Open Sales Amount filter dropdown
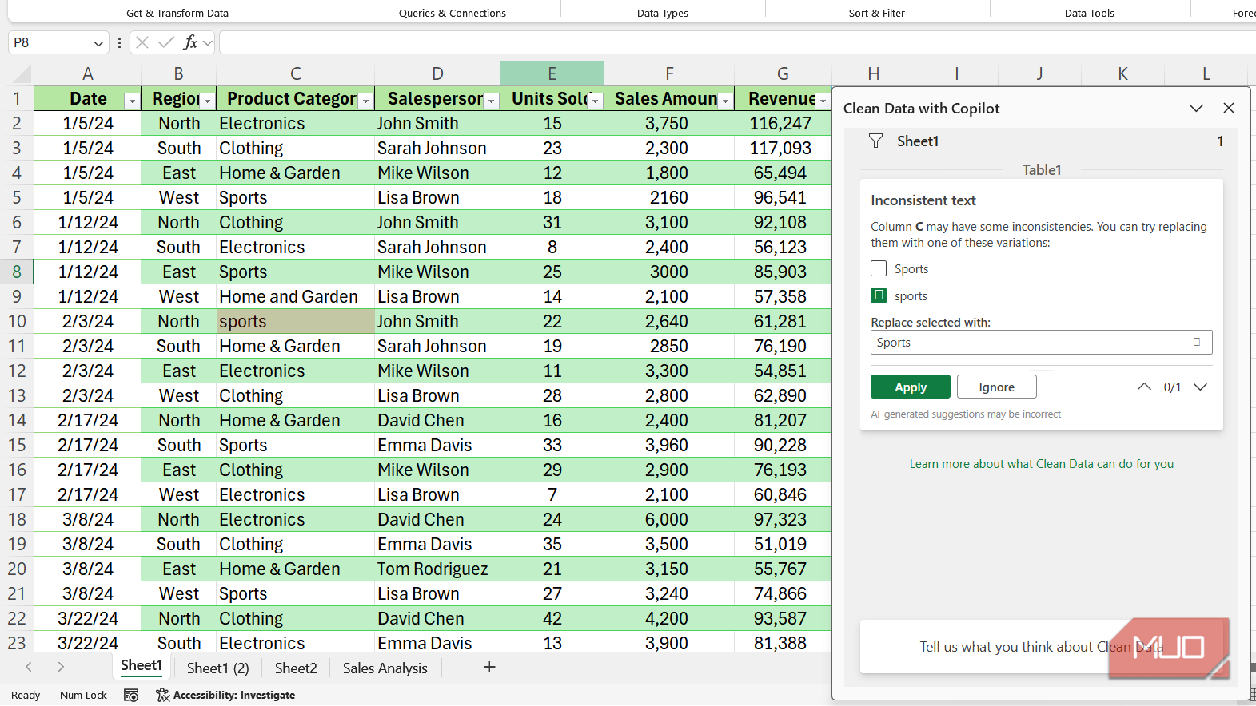 (x=725, y=101)
